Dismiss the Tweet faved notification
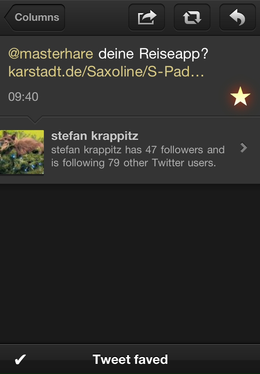260x374 pixels. pyautogui.click(x=130, y=359)
